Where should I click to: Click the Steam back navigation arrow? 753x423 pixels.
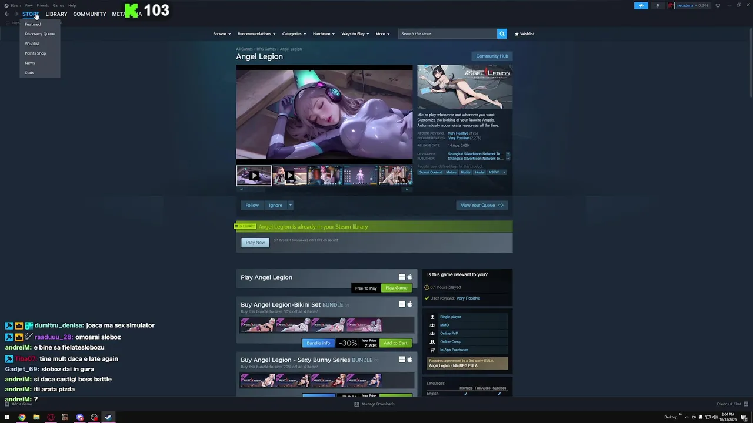coord(6,14)
